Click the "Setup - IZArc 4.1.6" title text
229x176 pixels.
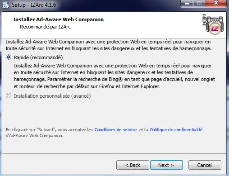(x=34, y=5)
